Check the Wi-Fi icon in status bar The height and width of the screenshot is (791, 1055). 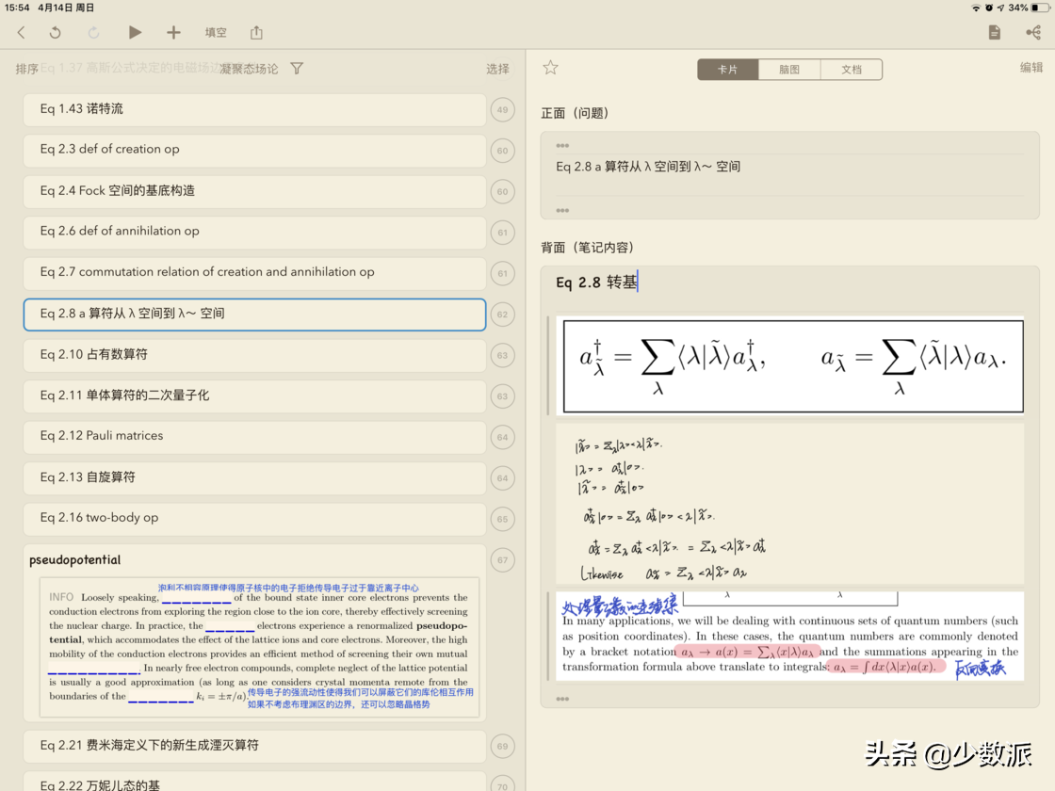coord(976,8)
